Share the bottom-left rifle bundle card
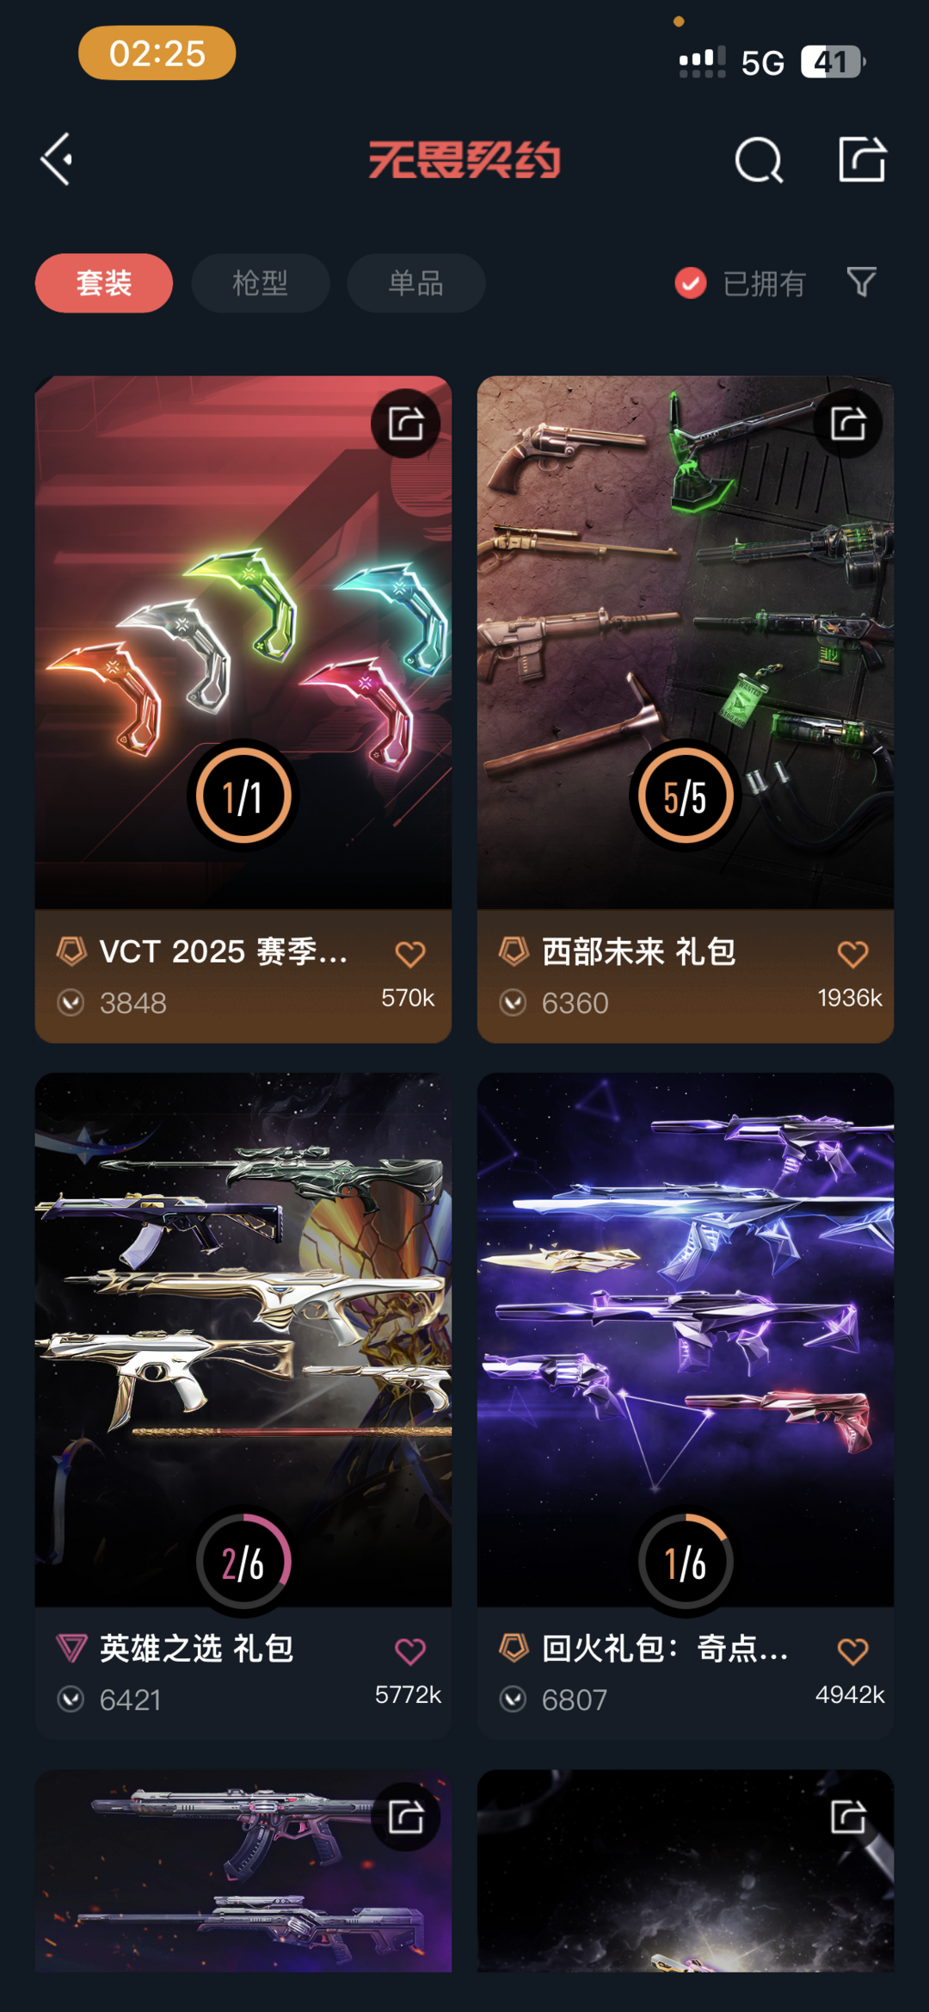Image resolution: width=929 pixels, height=2012 pixels. tap(406, 1817)
